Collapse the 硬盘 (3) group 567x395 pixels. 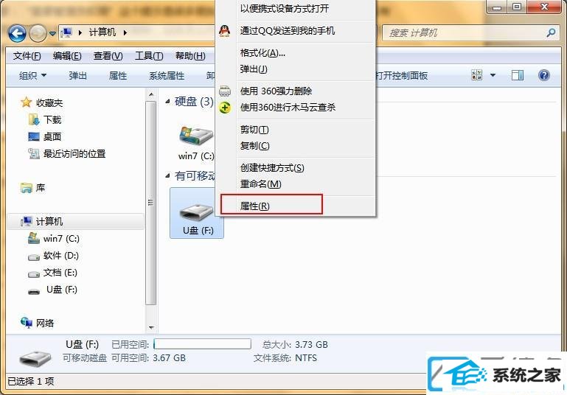(x=167, y=102)
